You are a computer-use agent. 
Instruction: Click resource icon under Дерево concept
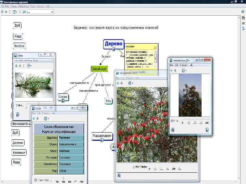(x=113, y=49)
